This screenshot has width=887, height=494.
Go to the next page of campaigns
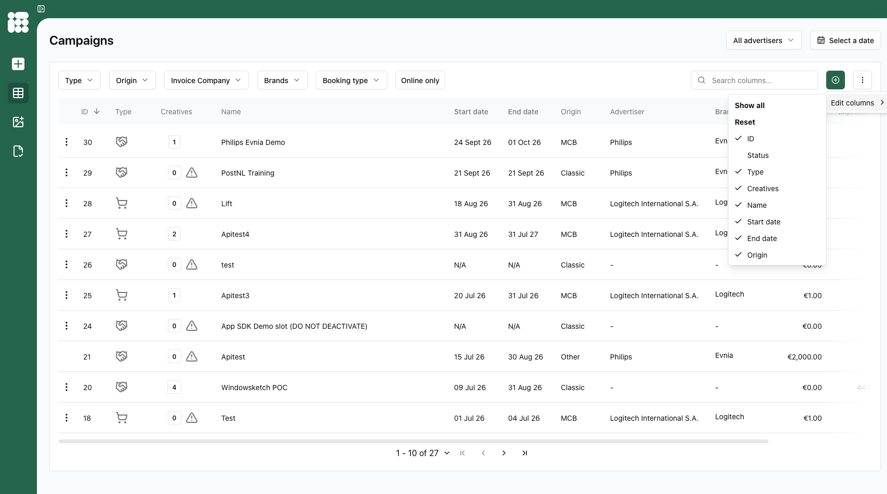tap(504, 453)
